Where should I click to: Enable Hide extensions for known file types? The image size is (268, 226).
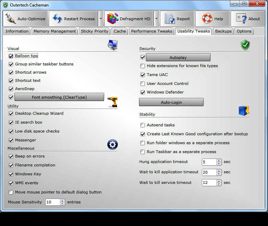pyautogui.click(x=142, y=66)
